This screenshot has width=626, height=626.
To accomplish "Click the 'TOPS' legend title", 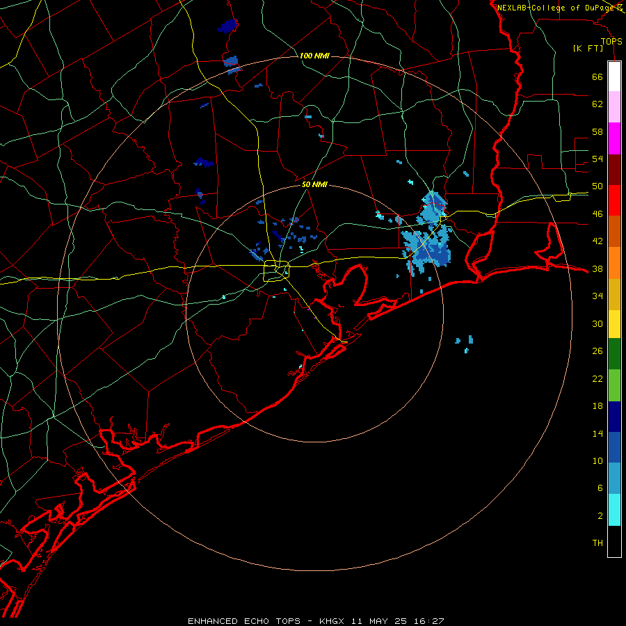I will 611,41.
